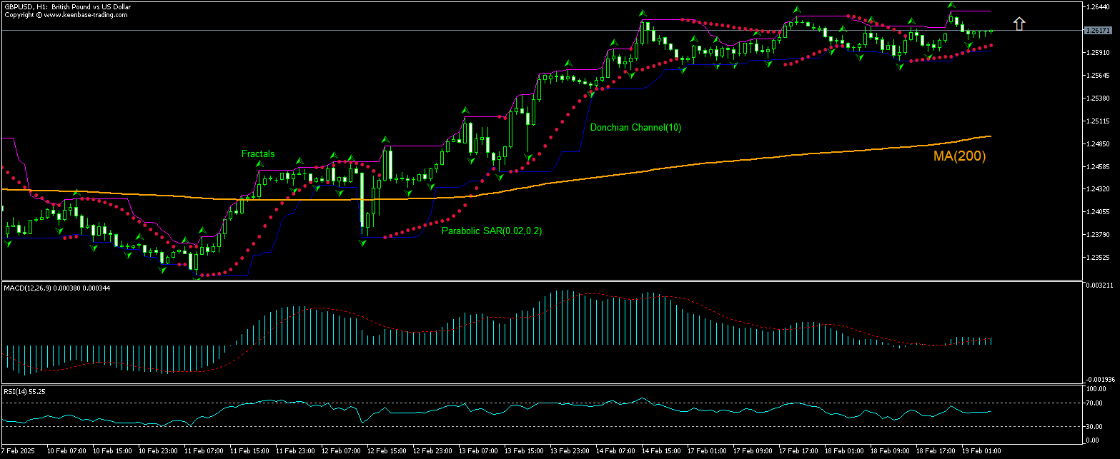Toggle the highlighted current price tag 1.26171

(1099, 31)
